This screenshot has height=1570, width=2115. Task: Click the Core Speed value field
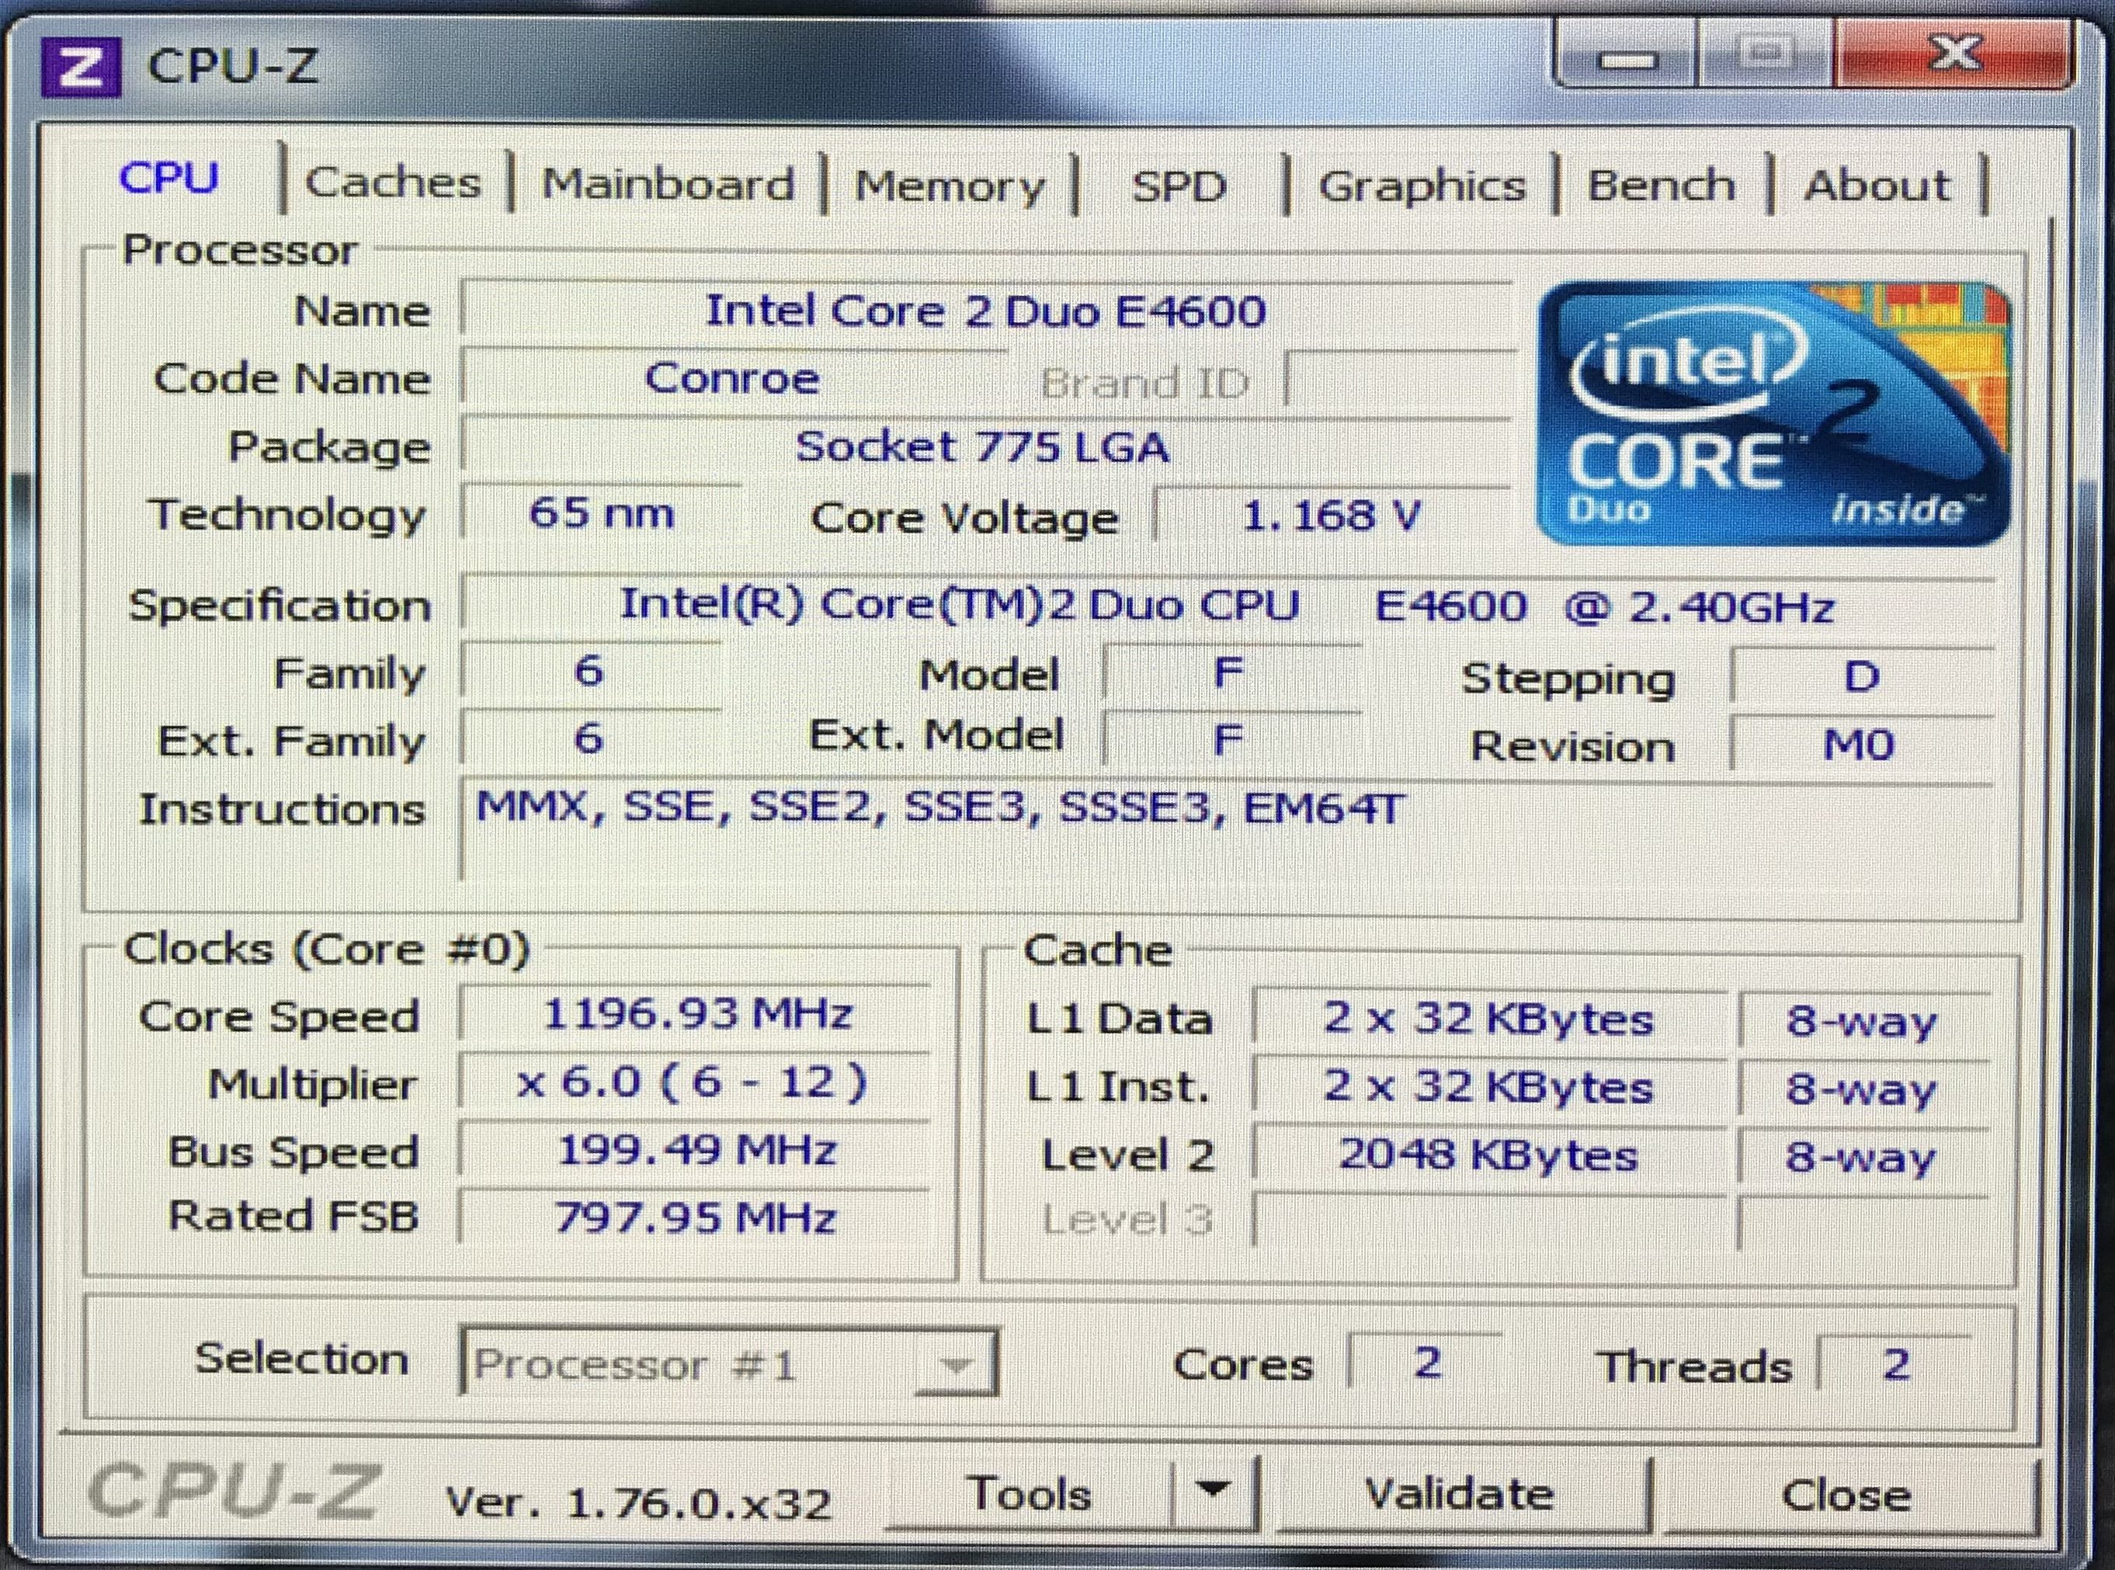(x=696, y=1015)
